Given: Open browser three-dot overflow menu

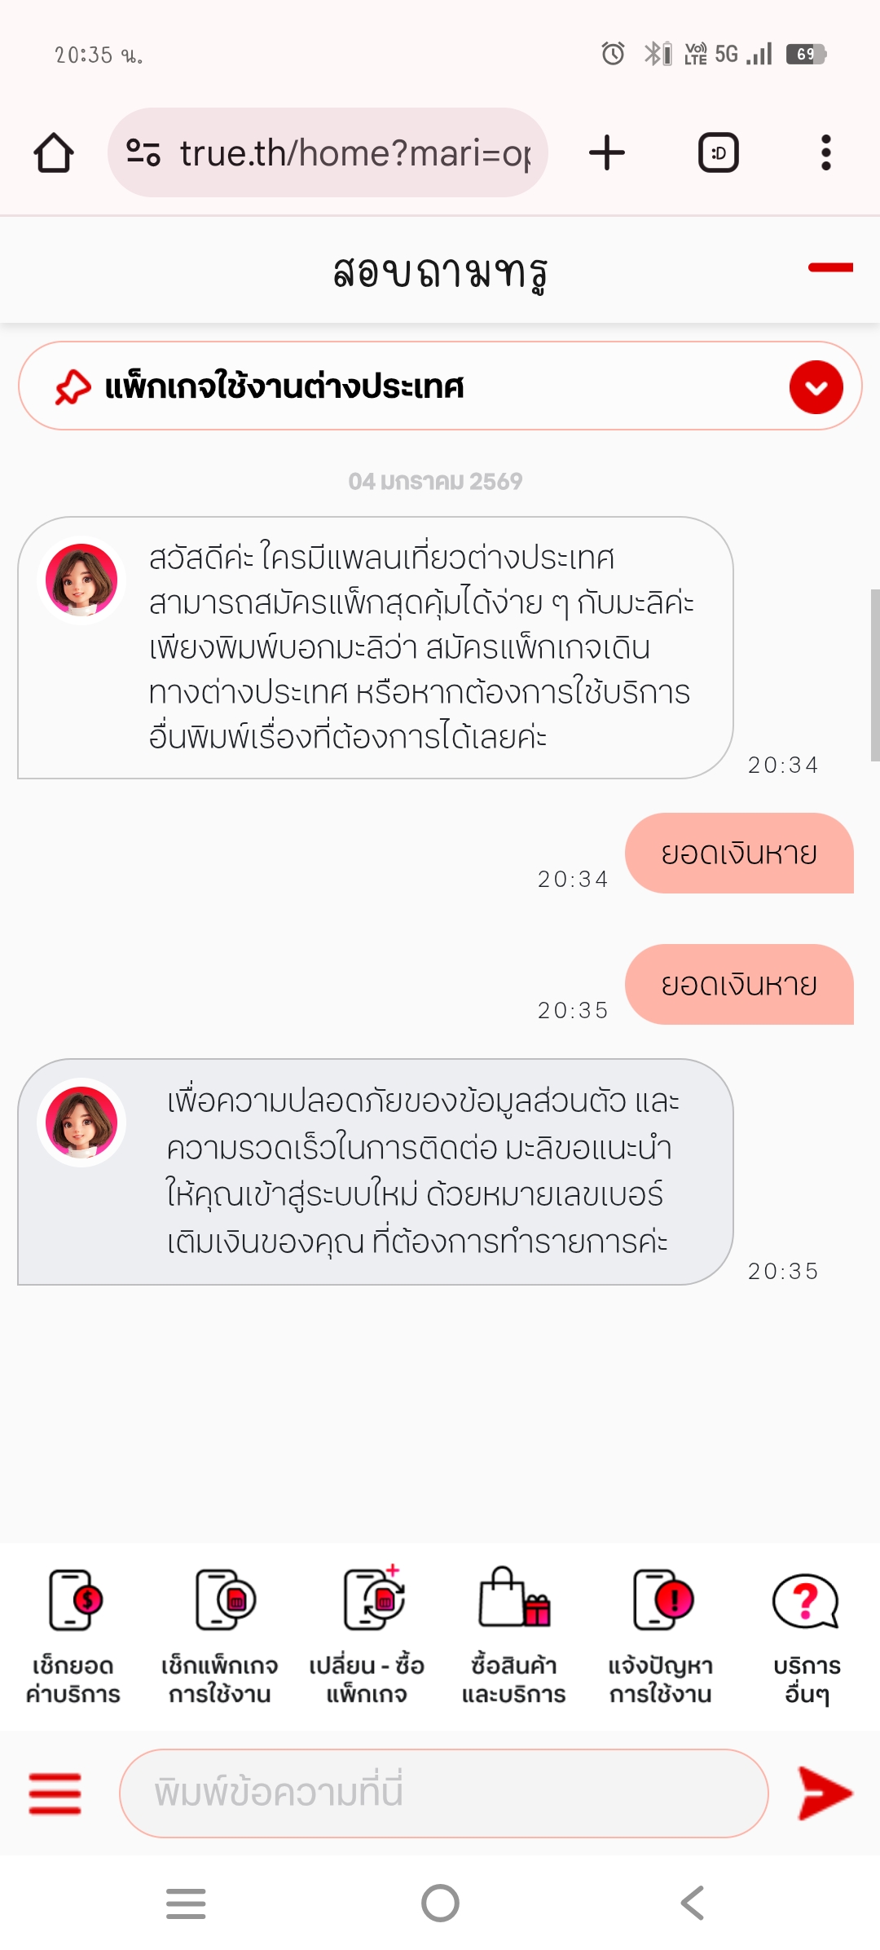Looking at the screenshot, I should [x=825, y=153].
